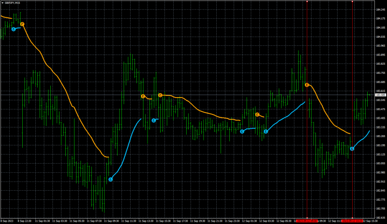The height and width of the screenshot is (224, 387).
Task: Click the '11 Sep 01:30' time axis label
Action: (x=42, y=221)
